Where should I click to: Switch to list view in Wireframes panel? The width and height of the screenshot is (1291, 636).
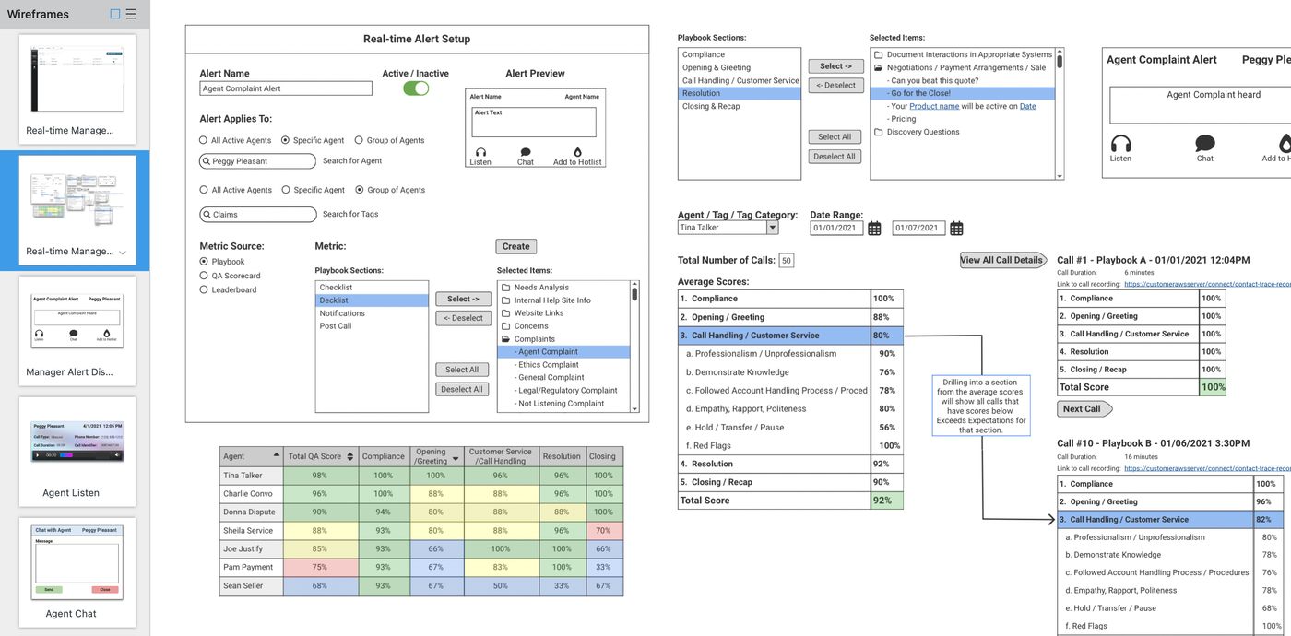pos(131,14)
